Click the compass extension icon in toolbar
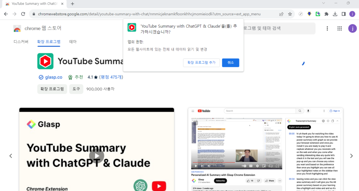Screen dimensions: 359x191 [300, 14]
